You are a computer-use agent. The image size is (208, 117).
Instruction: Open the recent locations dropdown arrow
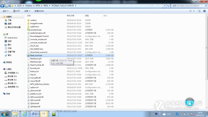click(x=10, y=6)
